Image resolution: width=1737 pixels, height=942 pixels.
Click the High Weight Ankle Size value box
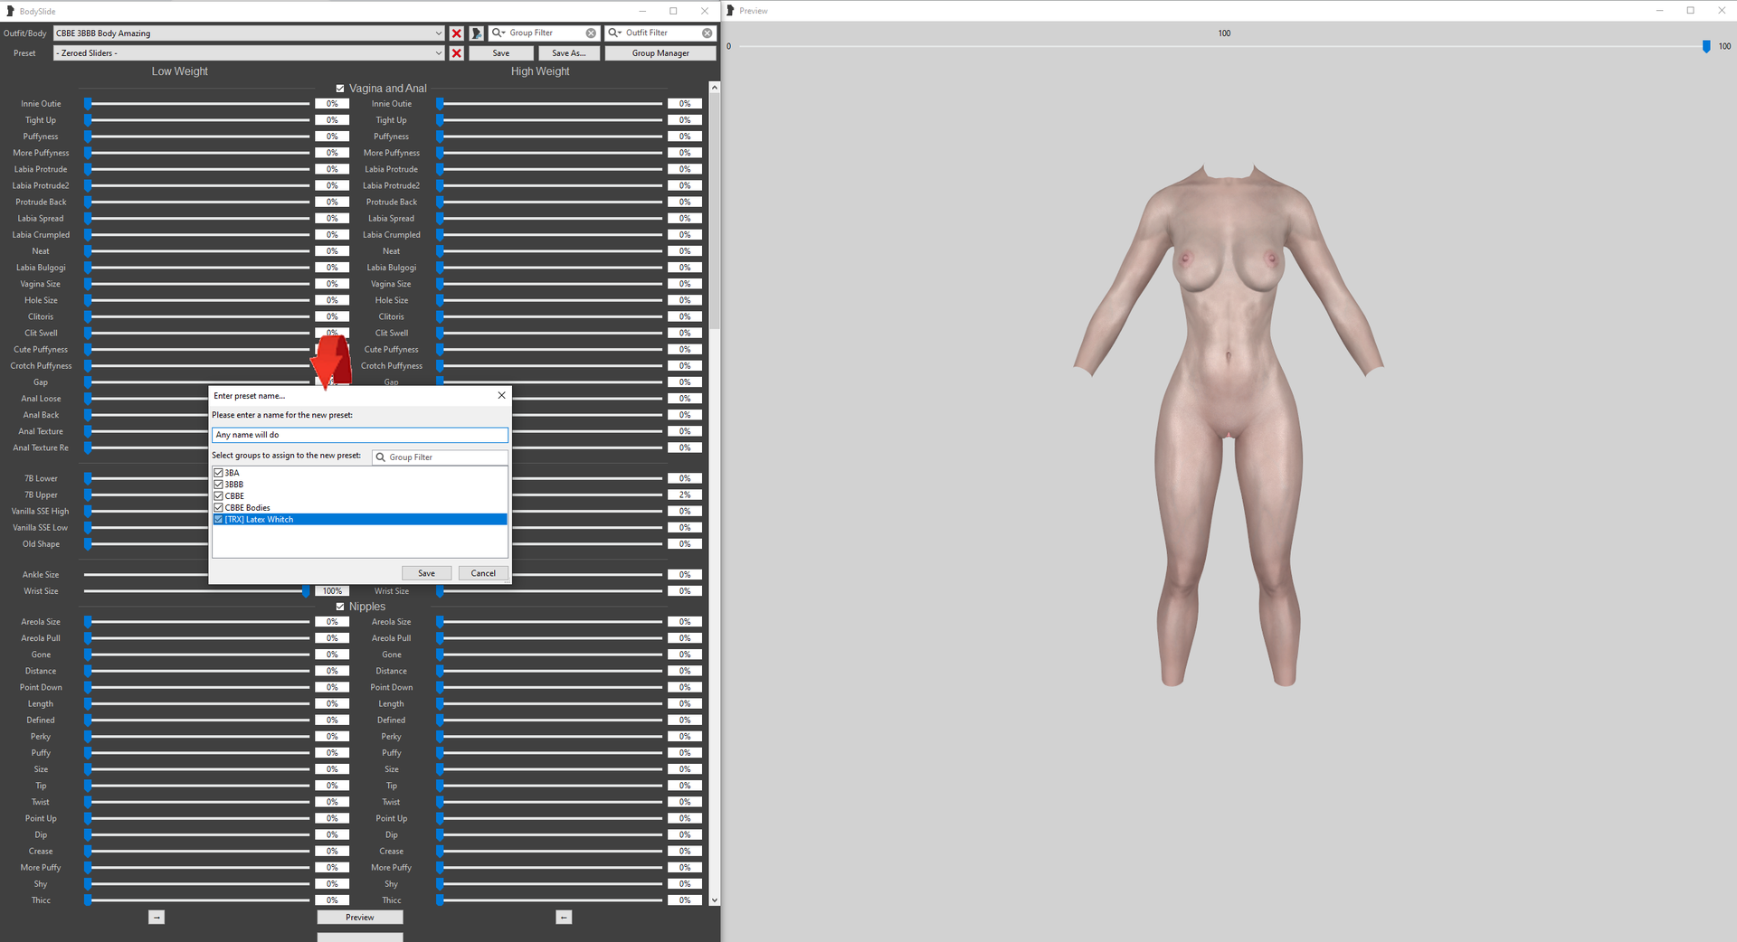[685, 575]
